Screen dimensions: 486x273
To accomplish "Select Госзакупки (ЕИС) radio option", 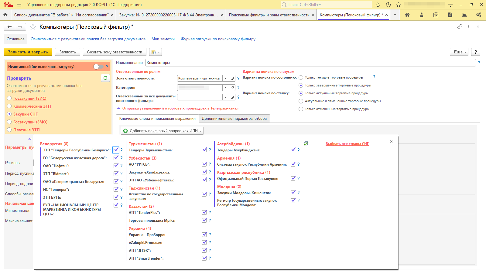I will coord(9,98).
